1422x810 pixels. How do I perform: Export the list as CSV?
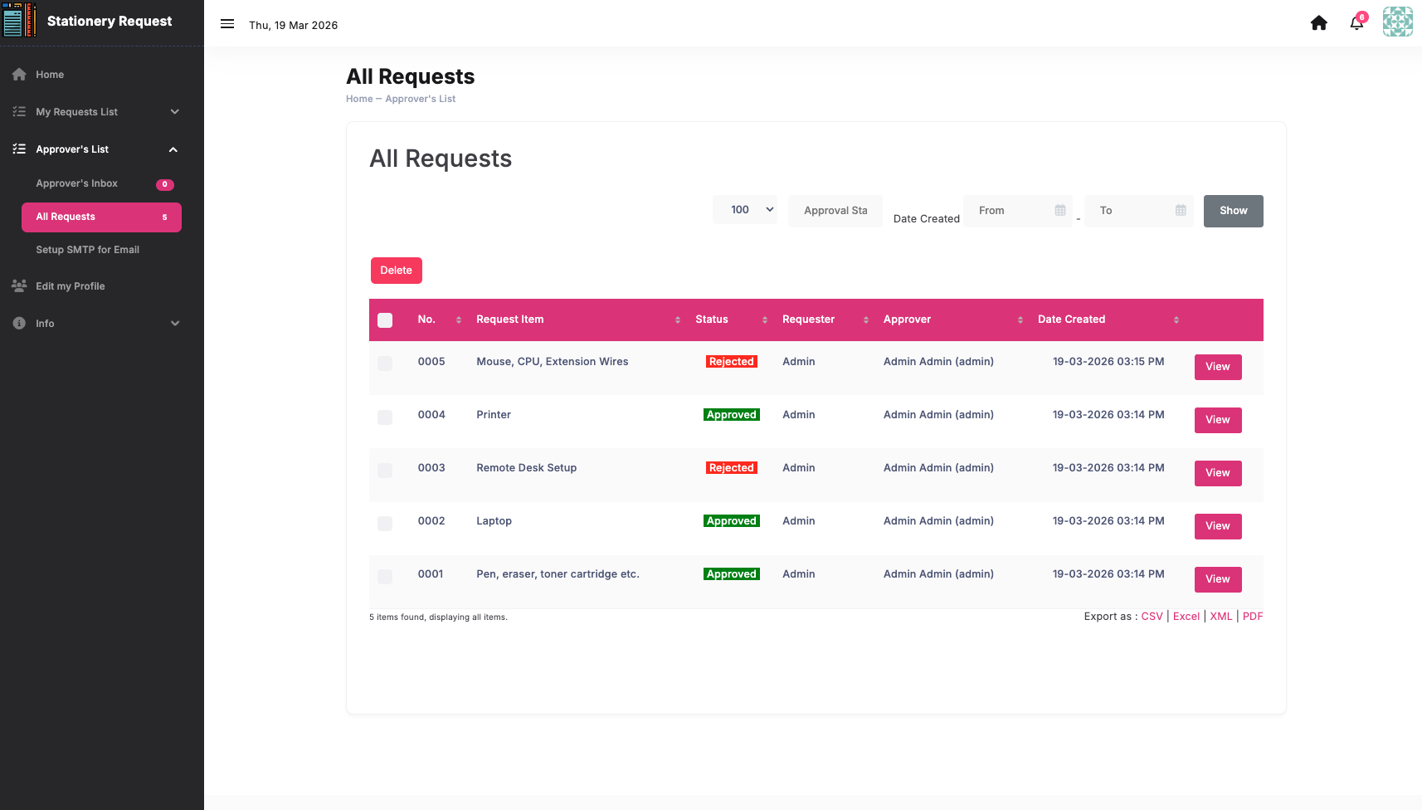point(1152,616)
